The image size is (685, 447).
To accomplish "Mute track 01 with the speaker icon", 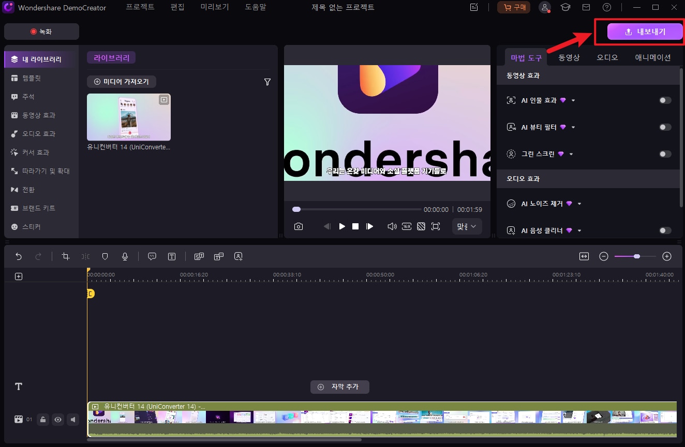I will point(73,420).
